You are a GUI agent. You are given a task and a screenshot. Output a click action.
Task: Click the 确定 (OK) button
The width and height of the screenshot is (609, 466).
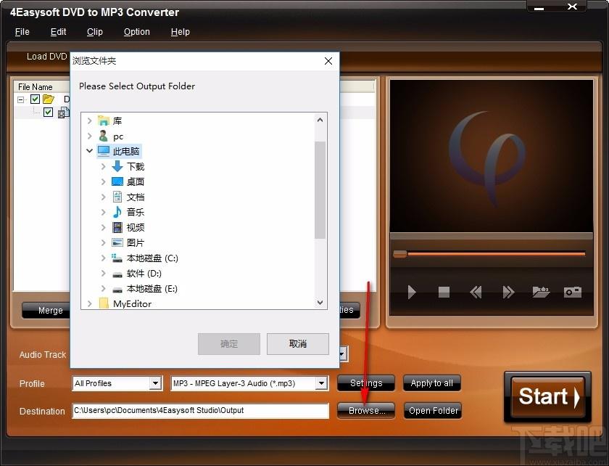pyautogui.click(x=229, y=344)
